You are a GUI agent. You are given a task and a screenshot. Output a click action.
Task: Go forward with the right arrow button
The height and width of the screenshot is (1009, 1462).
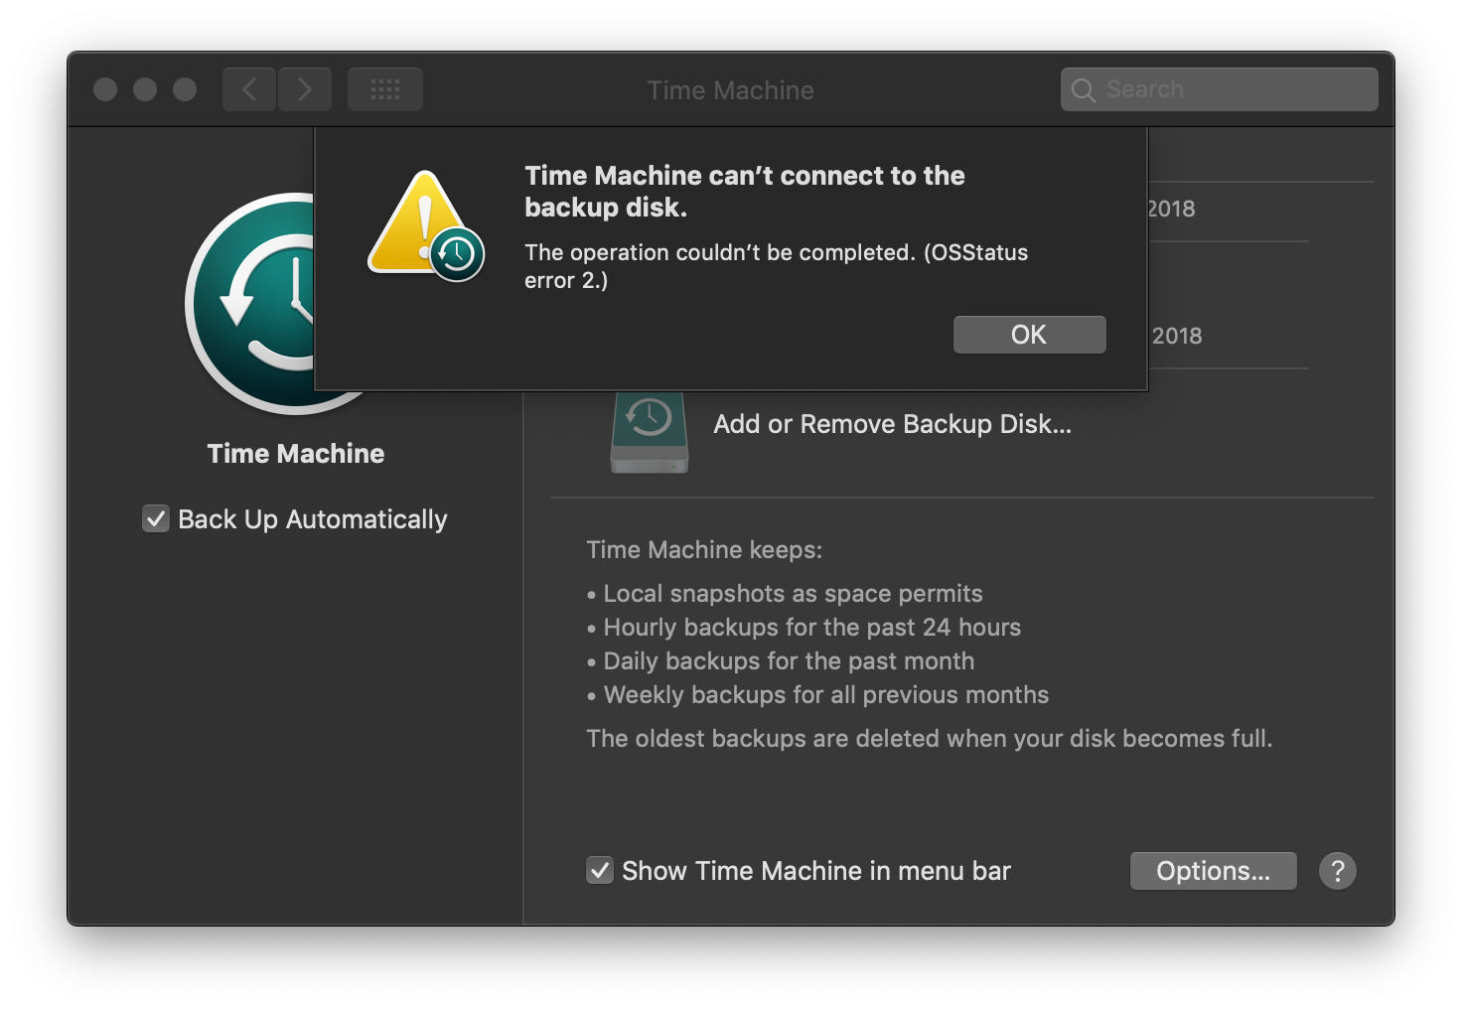click(305, 89)
